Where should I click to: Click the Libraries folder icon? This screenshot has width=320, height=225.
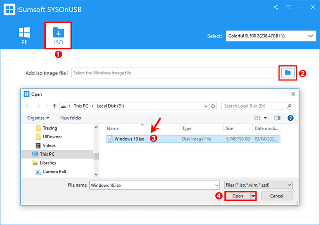pos(35,163)
